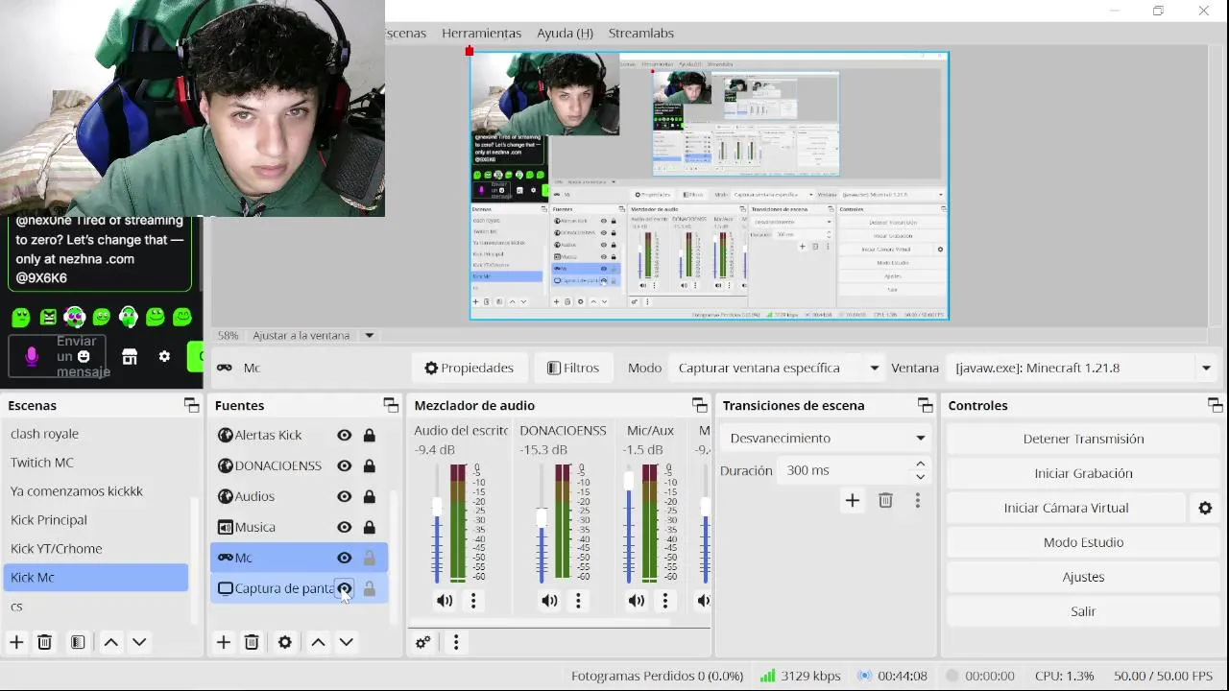This screenshot has height=691, width=1229.
Task: Unlock the Musica source
Action: tap(369, 527)
